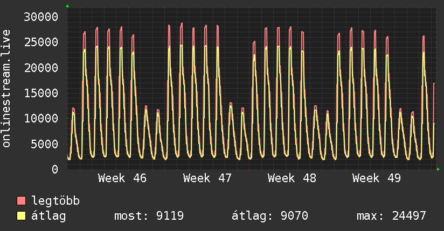Click the 25000 y-axis tick label

[41, 42]
